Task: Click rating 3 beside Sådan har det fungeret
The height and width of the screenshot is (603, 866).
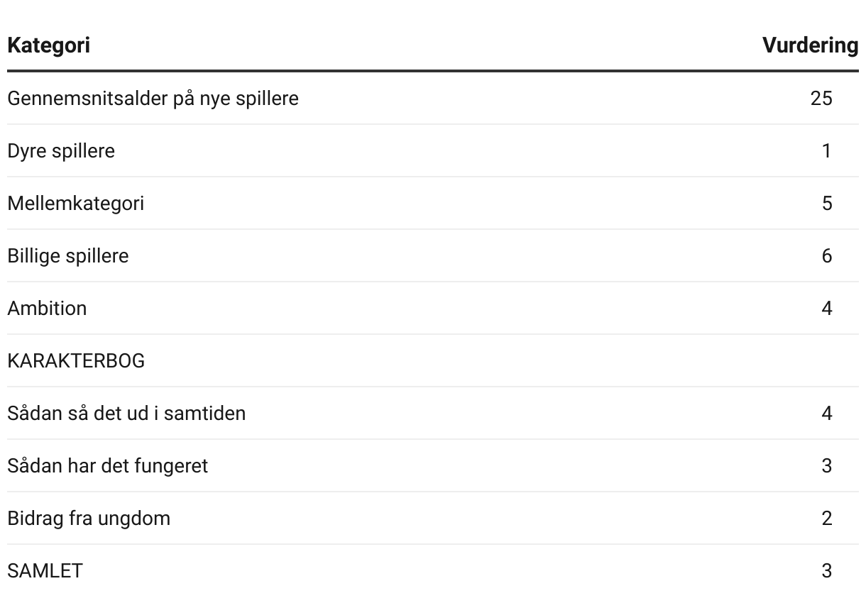Action: coord(826,466)
